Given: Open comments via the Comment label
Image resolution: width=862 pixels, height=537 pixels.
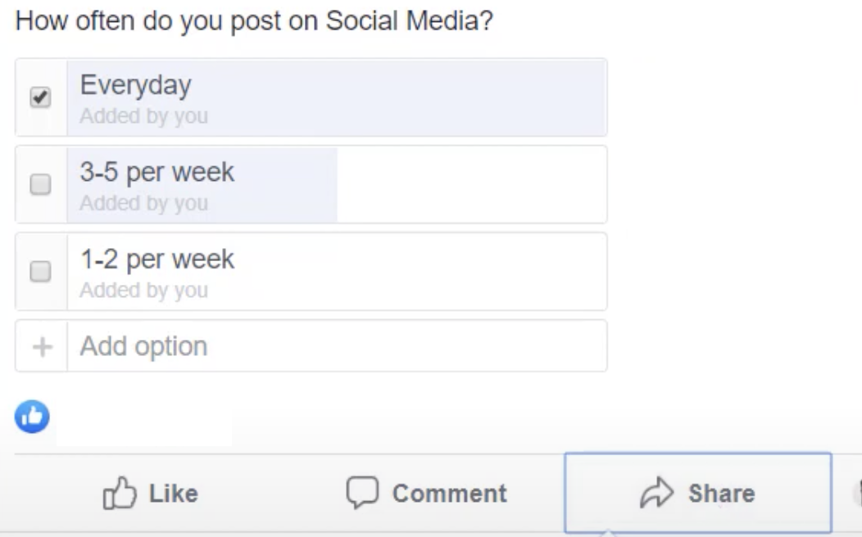Looking at the screenshot, I should click(449, 494).
